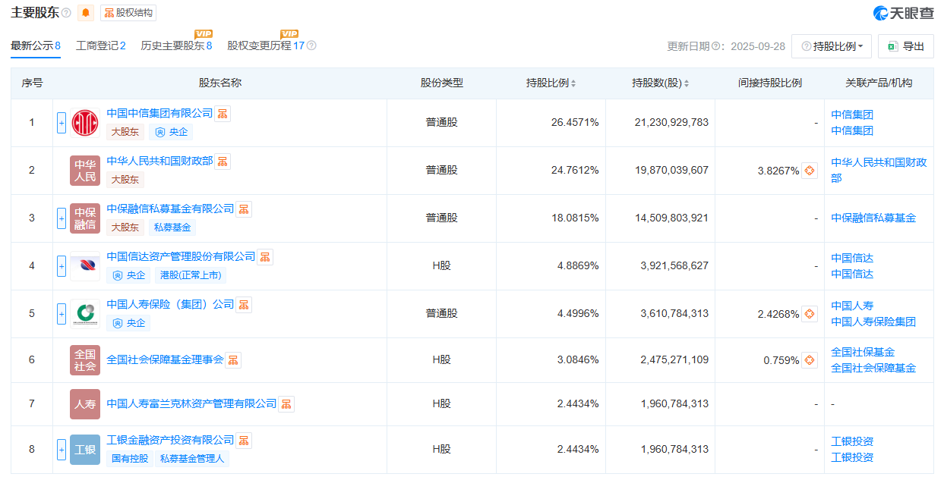Click 大股东 tag under 中华人民共和国财政部
The image size is (944, 477).
(x=125, y=180)
